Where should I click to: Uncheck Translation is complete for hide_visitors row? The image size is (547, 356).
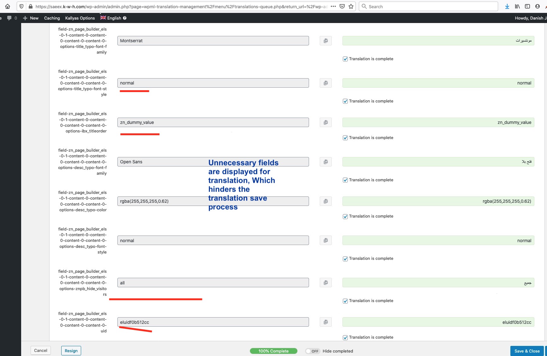tap(345, 301)
